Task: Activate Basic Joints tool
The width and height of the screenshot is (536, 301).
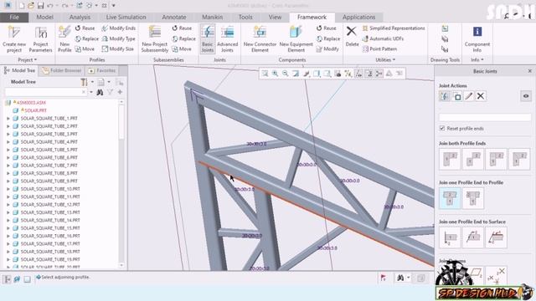Action: (x=208, y=39)
